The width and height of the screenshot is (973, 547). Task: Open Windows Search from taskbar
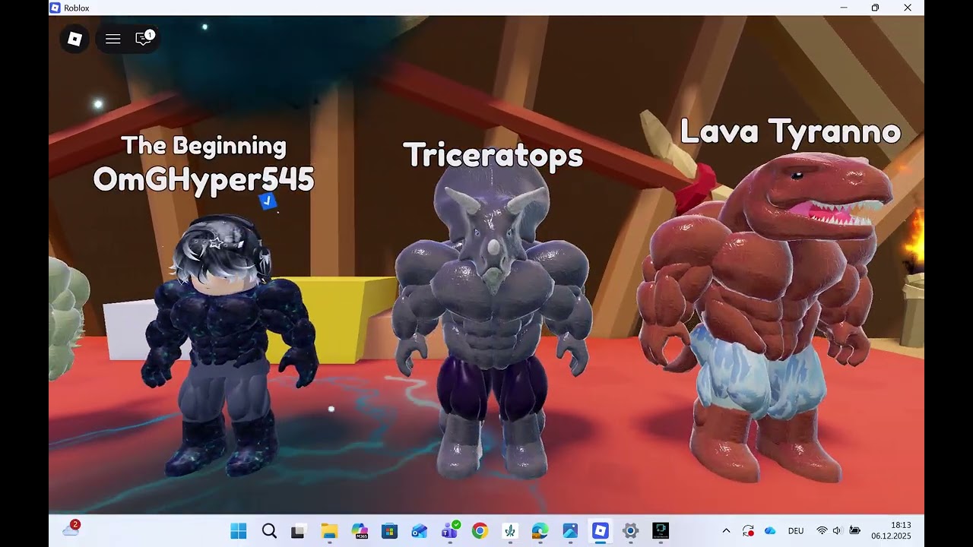(269, 530)
